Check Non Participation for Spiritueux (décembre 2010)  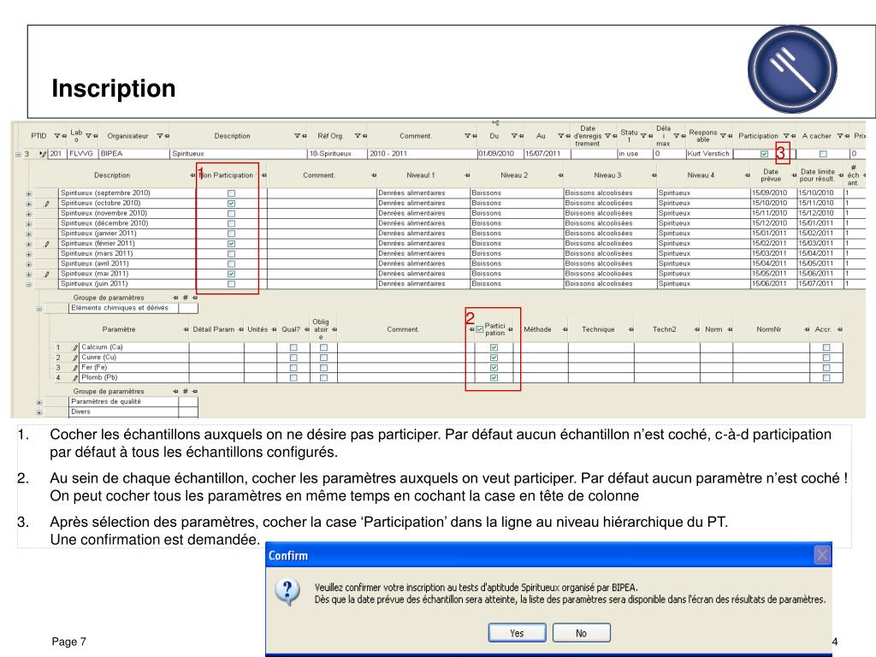tap(231, 223)
